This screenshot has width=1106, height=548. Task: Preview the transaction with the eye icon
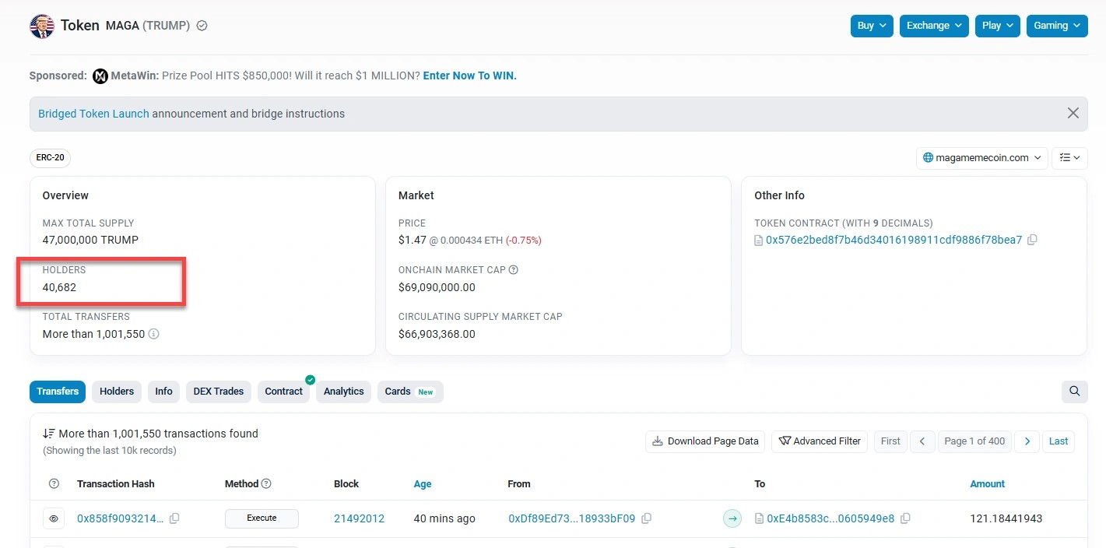53,518
